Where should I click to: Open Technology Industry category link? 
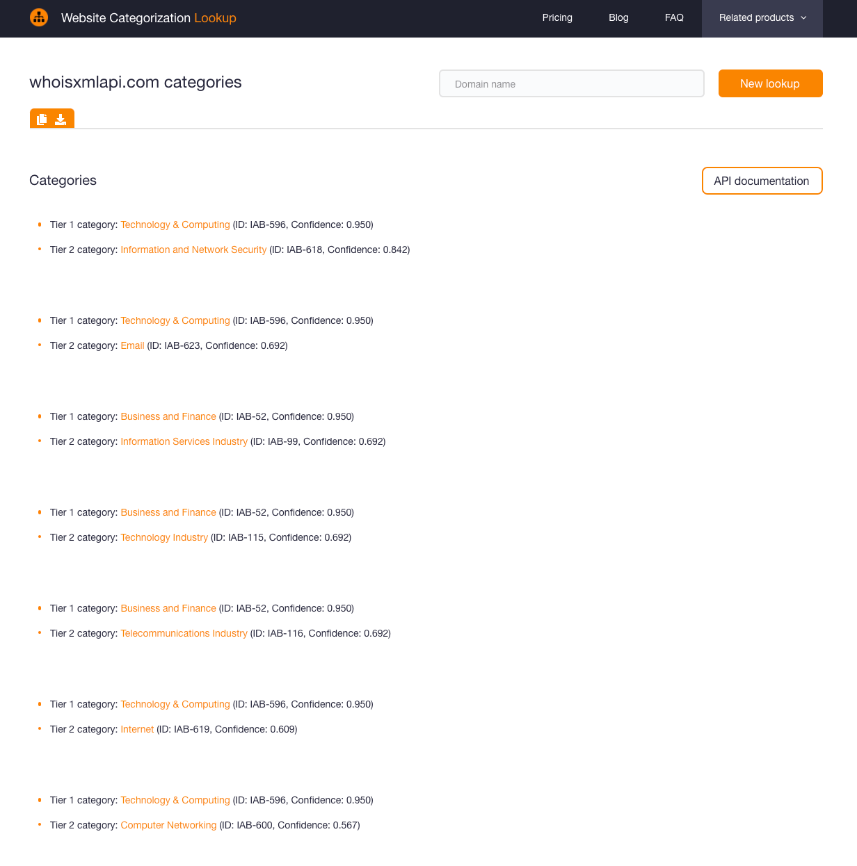click(x=164, y=537)
